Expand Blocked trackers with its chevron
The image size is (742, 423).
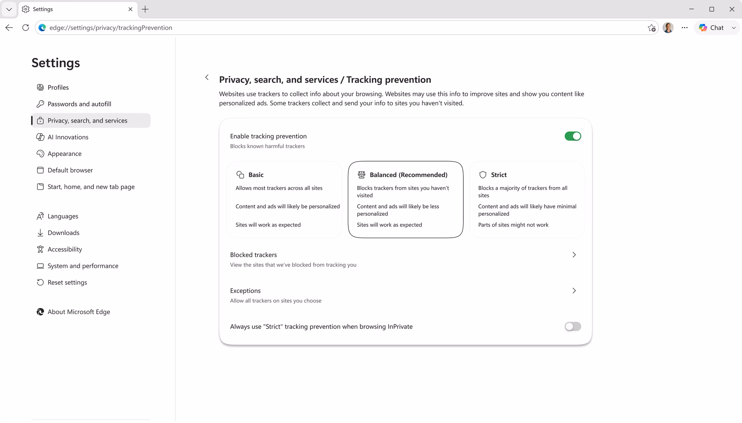(x=574, y=255)
